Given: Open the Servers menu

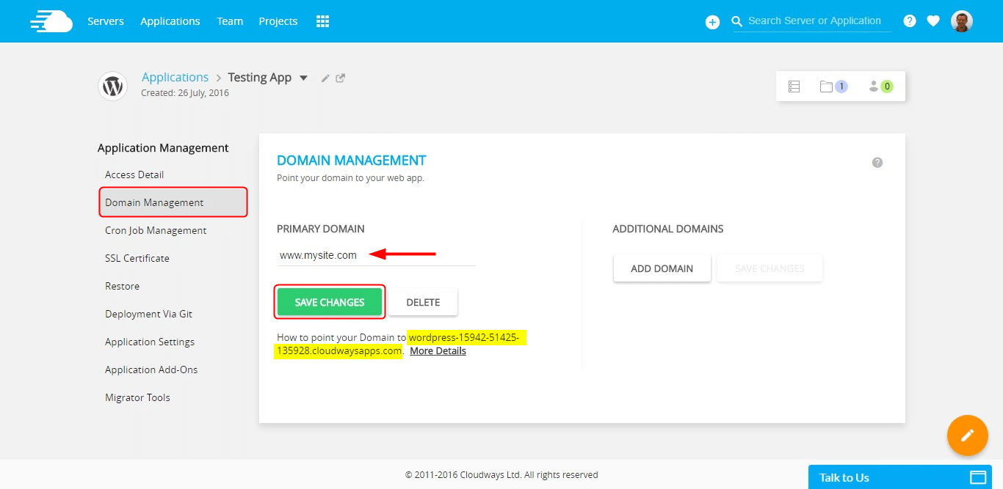Looking at the screenshot, I should tap(106, 21).
